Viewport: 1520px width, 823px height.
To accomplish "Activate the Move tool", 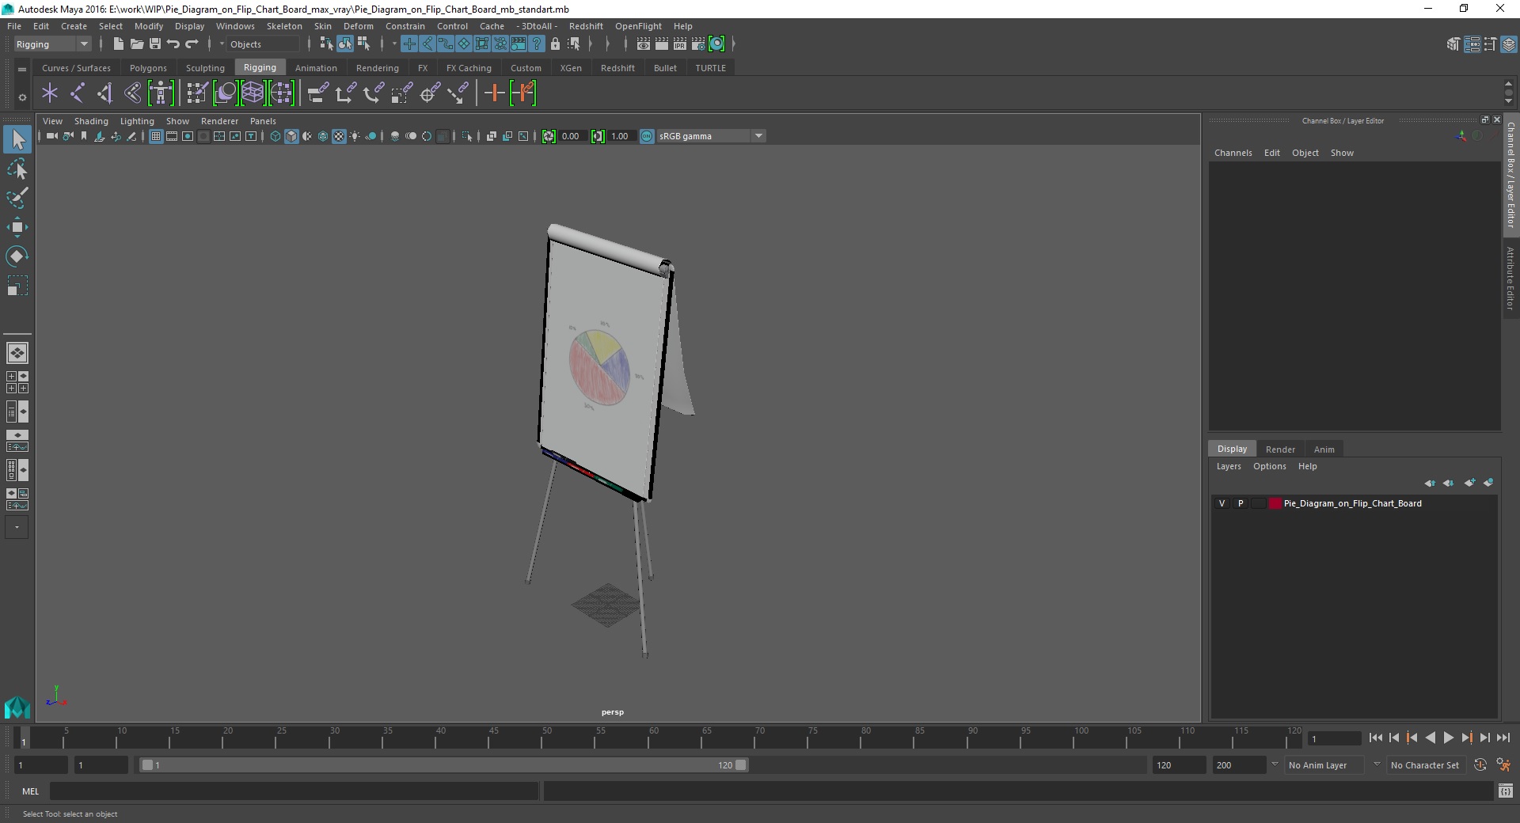I will [17, 227].
